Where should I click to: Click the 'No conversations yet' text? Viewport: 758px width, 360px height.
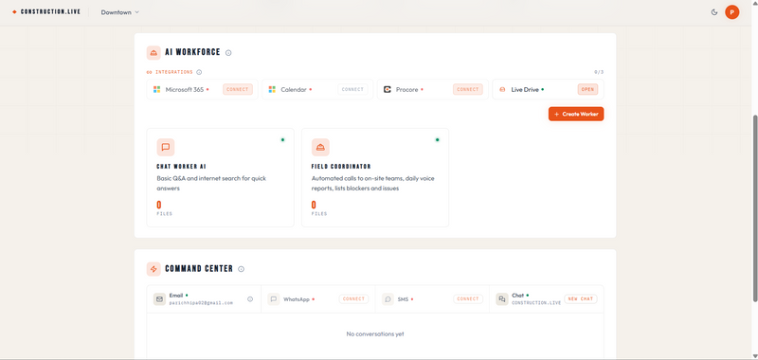click(x=375, y=333)
